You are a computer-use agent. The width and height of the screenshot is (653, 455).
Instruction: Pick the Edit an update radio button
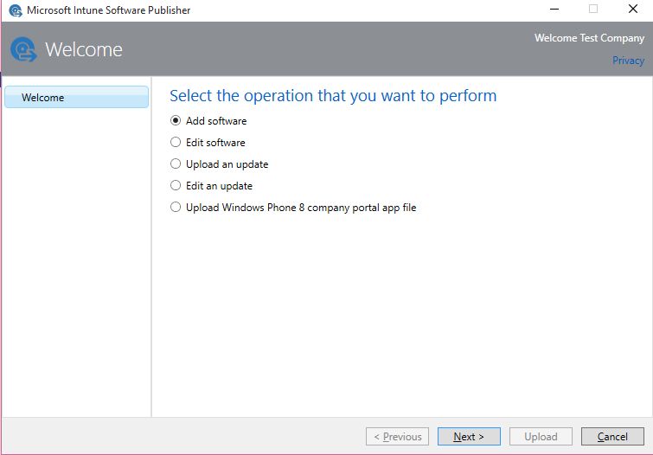point(176,186)
